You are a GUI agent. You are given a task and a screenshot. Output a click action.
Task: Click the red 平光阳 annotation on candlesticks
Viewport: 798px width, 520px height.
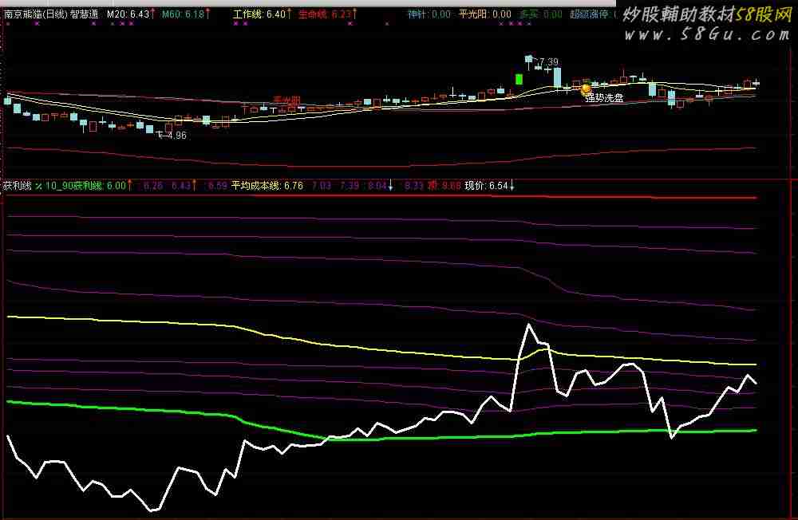click(286, 100)
